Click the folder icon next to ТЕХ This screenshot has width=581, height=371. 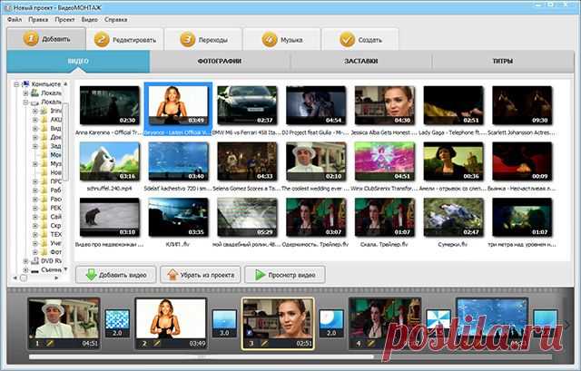click(x=44, y=234)
